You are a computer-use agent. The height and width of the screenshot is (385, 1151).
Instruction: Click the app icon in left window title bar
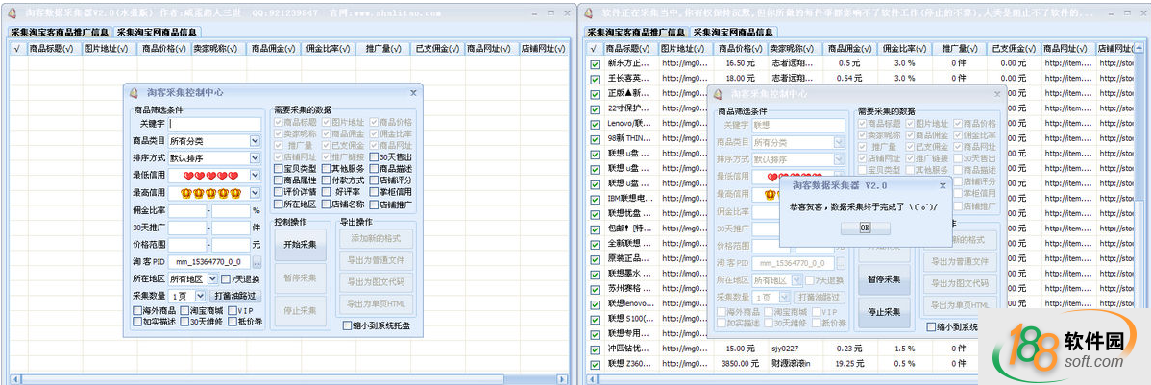tap(12, 12)
